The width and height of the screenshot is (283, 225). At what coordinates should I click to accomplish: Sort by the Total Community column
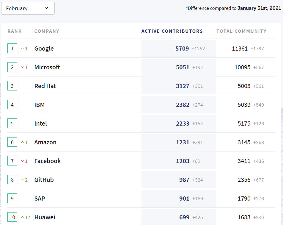[241, 31]
